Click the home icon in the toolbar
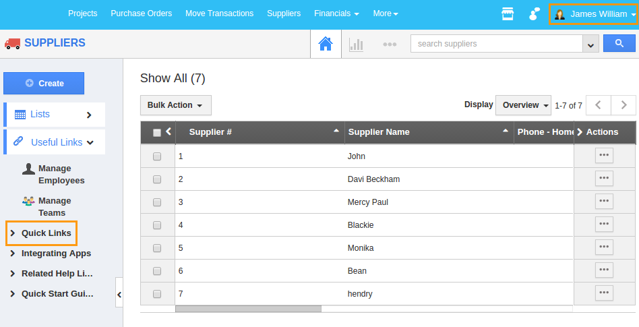Image resolution: width=639 pixels, height=327 pixels. pyautogui.click(x=326, y=44)
